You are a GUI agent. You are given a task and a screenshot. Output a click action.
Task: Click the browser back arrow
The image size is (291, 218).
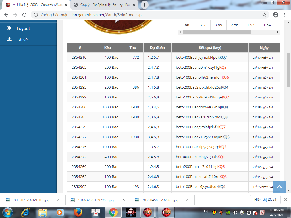(6, 15)
